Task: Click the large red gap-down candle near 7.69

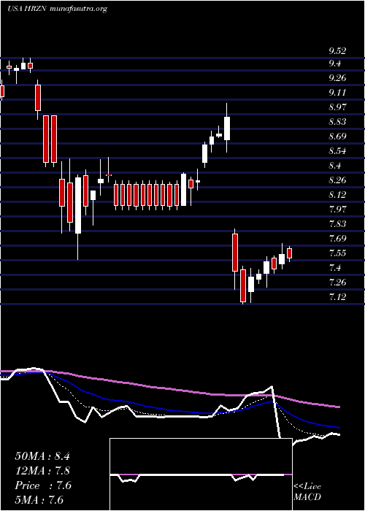Action: point(234,253)
